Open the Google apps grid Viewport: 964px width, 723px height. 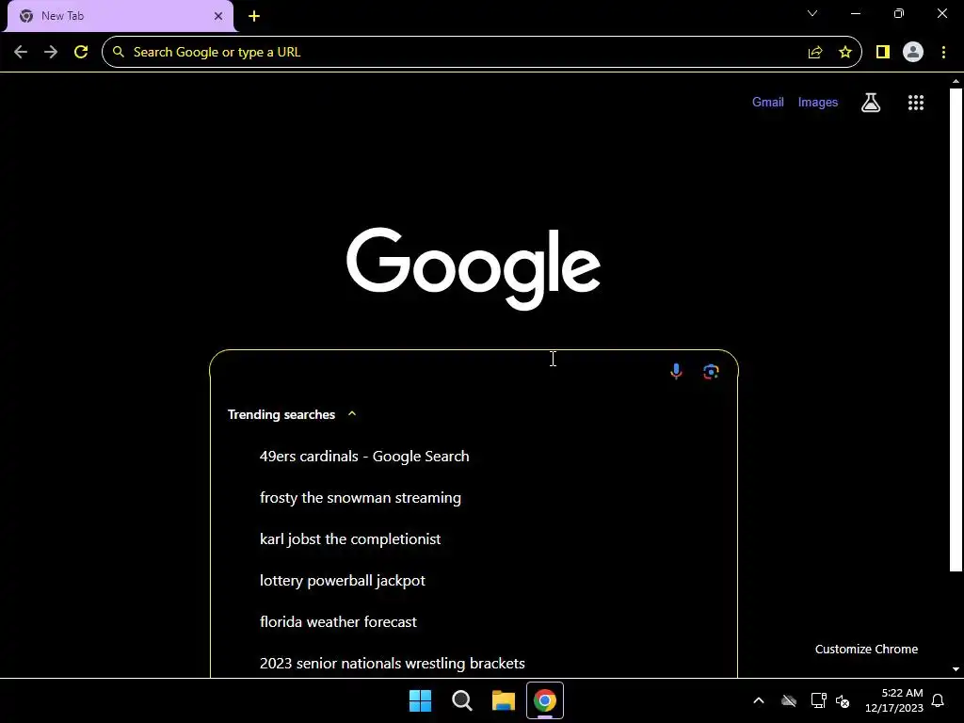pos(916,103)
